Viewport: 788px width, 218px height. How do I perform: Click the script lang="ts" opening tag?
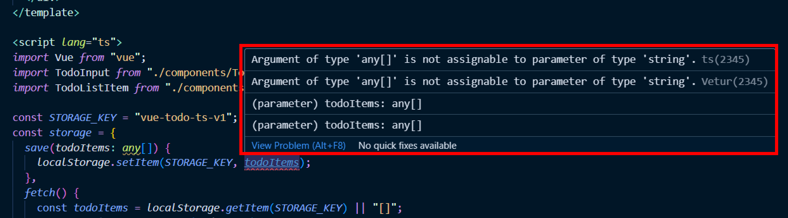pyautogui.click(x=67, y=42)
